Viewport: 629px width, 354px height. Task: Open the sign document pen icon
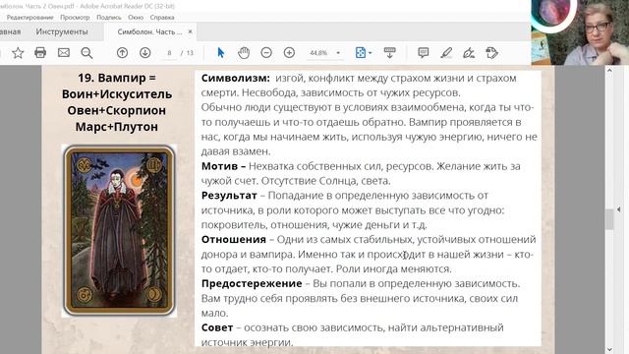click(469, 52)
